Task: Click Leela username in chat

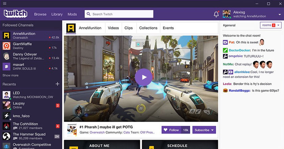Action: click(x=227, y=84)
